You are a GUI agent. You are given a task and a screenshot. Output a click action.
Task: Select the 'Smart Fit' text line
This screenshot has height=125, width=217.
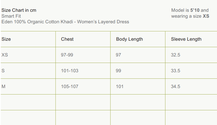(x=11, y=16)
